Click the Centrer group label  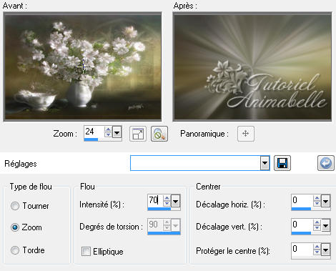click(x=208, y=187)
